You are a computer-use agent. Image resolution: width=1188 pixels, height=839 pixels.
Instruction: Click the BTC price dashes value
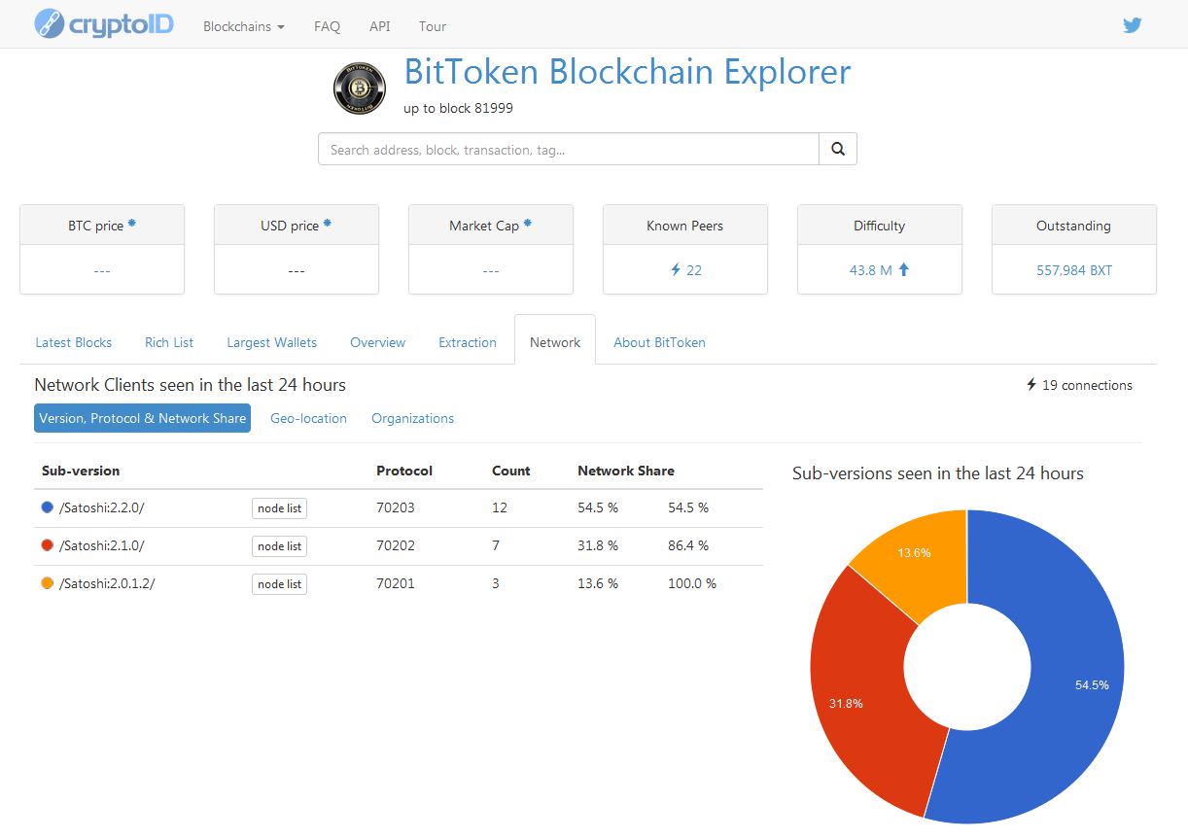(x=102, y=270)
